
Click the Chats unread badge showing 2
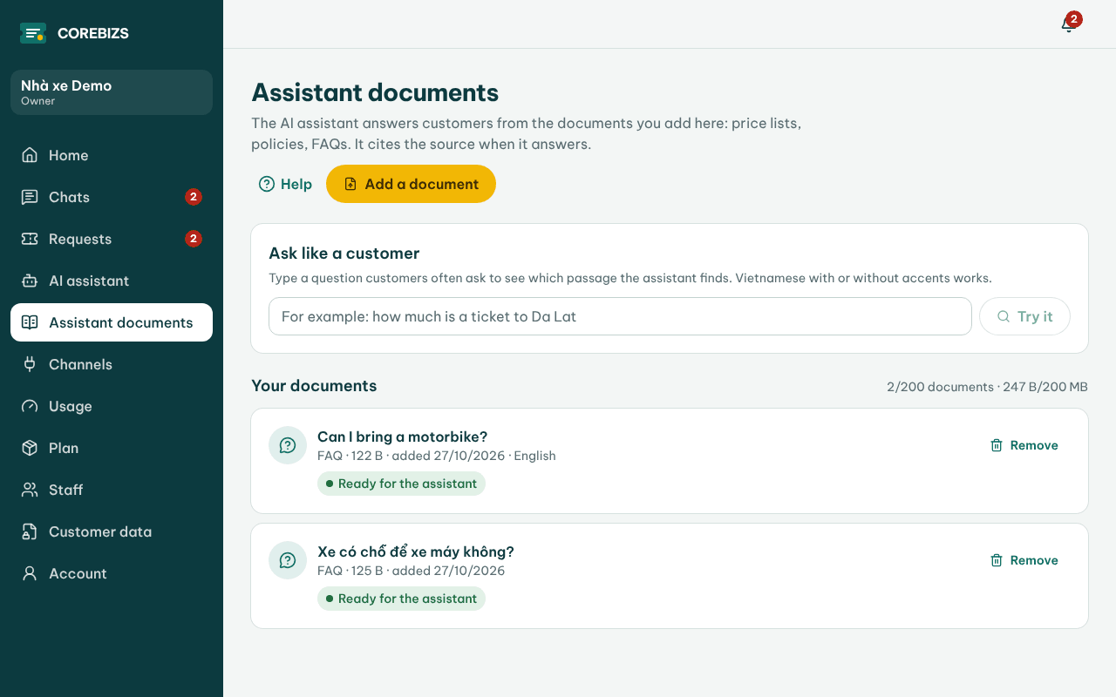pyautogui.click(x=194, y=197)
